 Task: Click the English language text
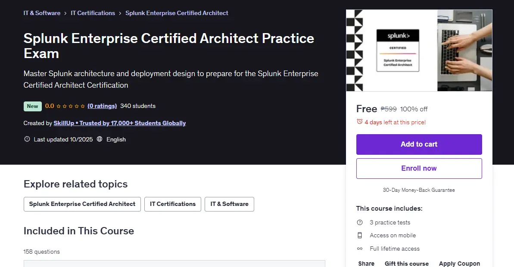116,139
